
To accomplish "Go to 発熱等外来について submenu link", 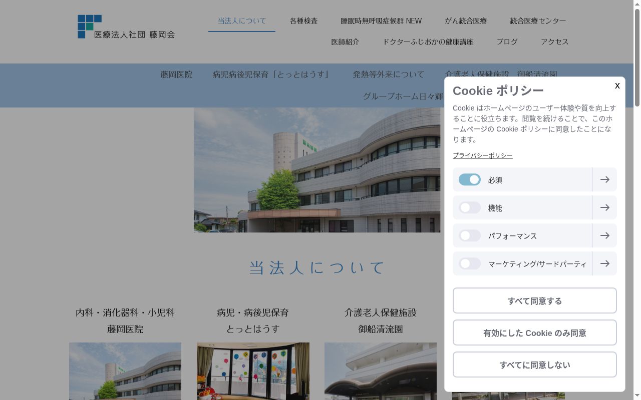I will (389, 74).
